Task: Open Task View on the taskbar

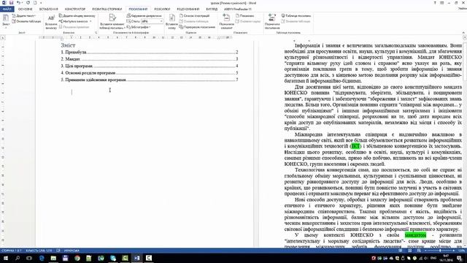Action: coord(29,258)
